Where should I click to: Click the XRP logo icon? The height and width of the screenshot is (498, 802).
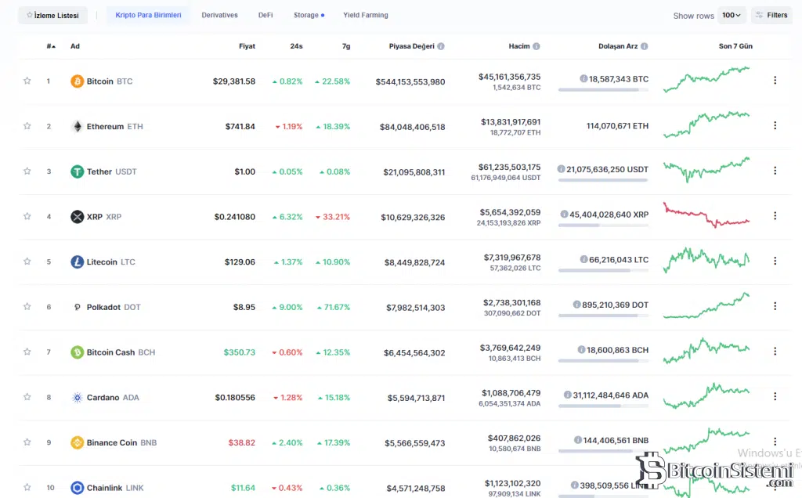click(x=77, y=217)
